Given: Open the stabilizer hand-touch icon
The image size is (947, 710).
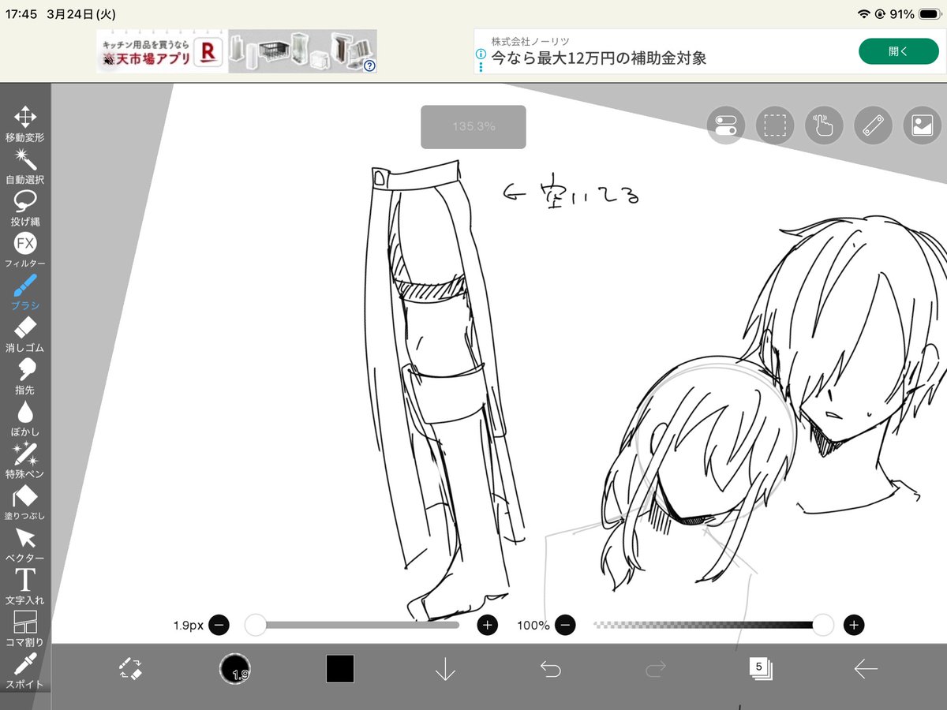Looking at the screenshot, I should pyautogui.click(x=824, y=125).
